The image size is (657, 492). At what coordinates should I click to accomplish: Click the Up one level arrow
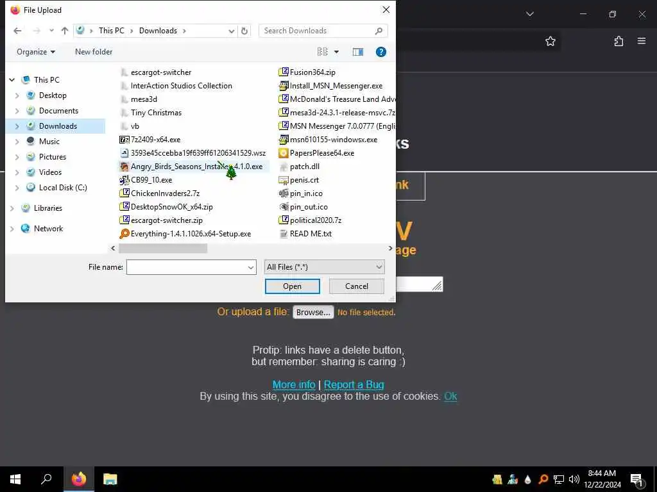tap(65, 31)
